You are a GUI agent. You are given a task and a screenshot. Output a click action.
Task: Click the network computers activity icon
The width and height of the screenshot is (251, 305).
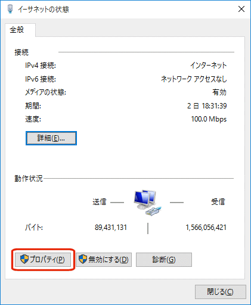pos(148,203)
